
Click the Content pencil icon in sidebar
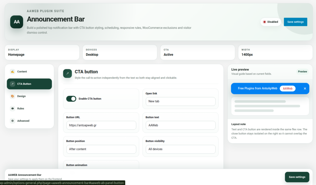pos(12,71)
